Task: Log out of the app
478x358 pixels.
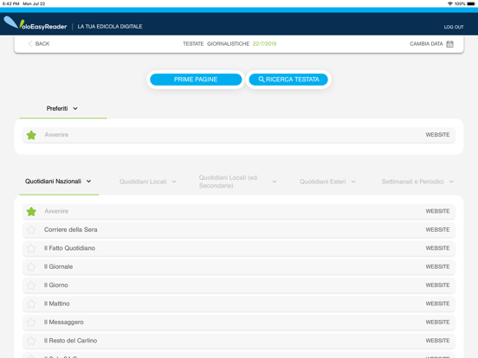Action: (x=454, y=27)
